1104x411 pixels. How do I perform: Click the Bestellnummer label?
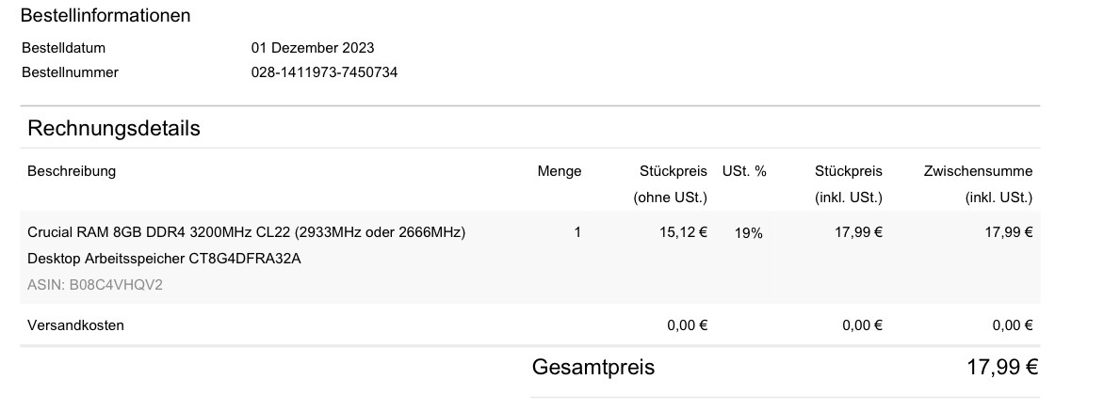(70, 71)
